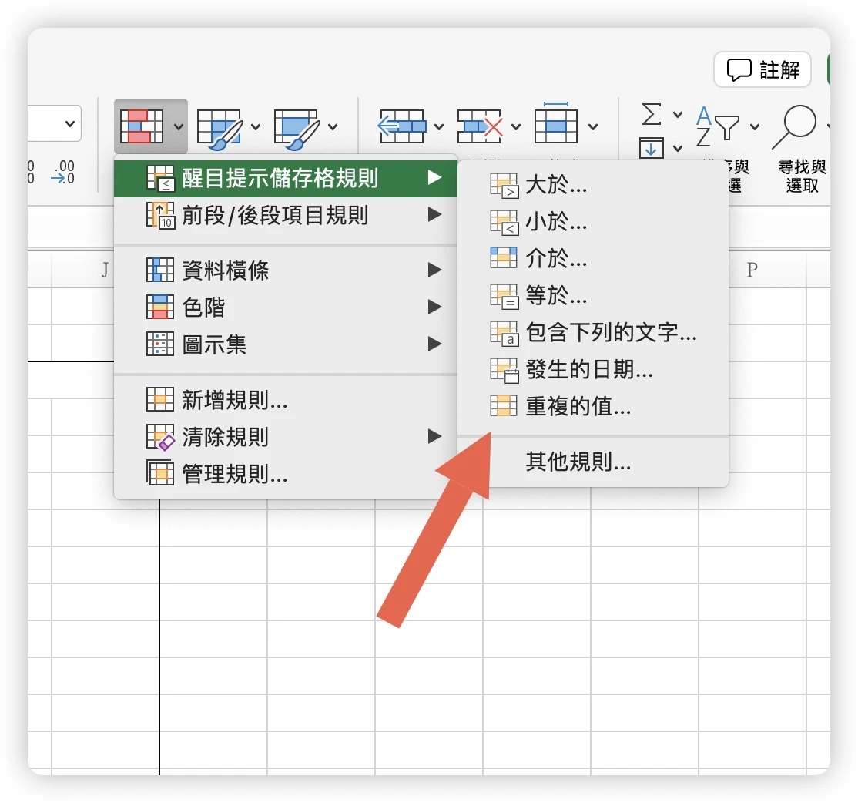
Task: Click the manage rules icon
Action: 159,473
